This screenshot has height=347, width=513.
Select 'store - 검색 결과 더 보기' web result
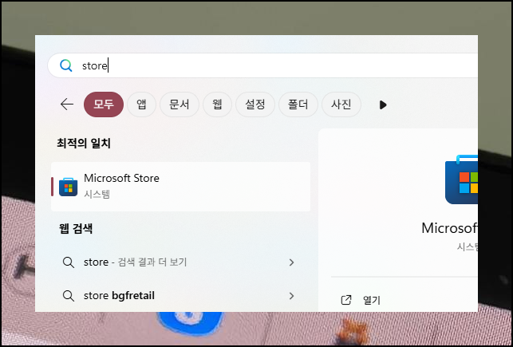pyautogui.click(x=180, y=262)
